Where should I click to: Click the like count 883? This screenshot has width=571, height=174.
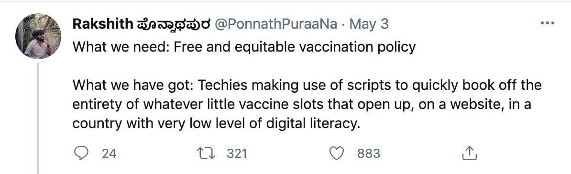[x=369, y=153]
